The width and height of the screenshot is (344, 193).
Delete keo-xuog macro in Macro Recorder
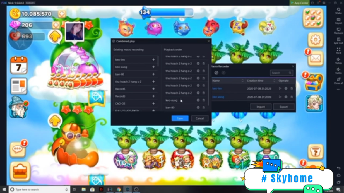coord(291,97)
